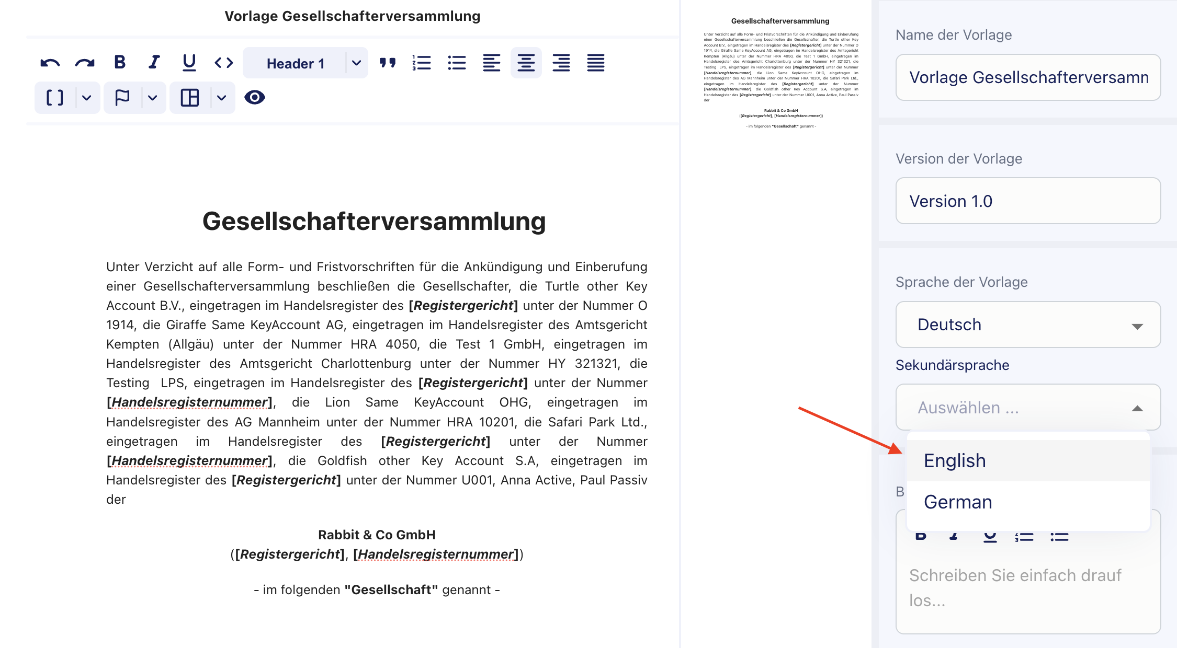Click the Gesellschafterversammlung document heading
Viewport: 1177px width, 648px height.
coord(374,221)
